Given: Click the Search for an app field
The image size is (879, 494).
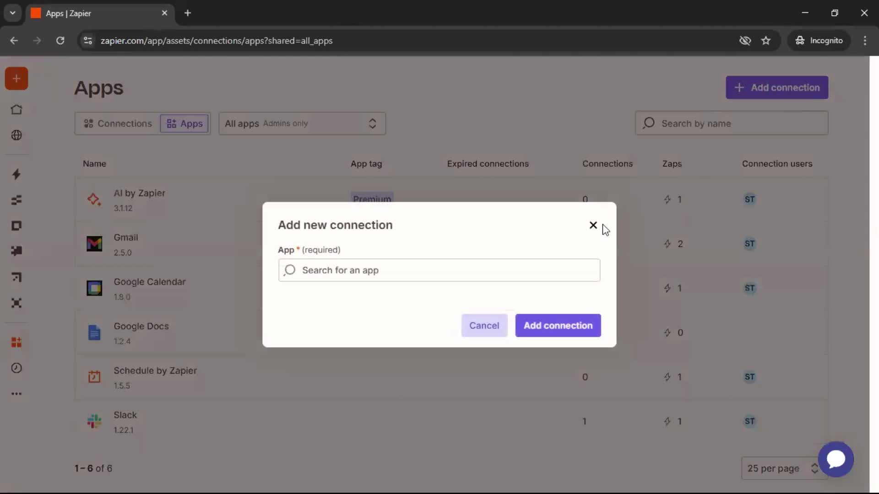Looking at the screenshot, I should (x=439, y=270).
